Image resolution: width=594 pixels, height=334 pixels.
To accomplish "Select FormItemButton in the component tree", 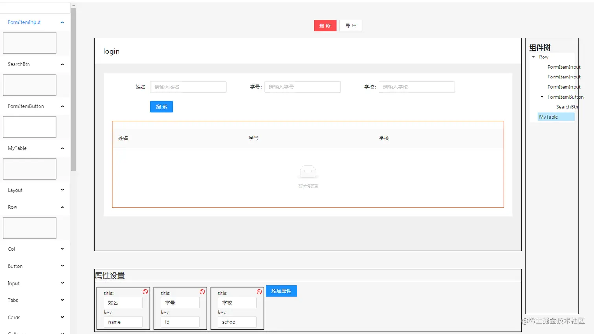I will pos(565,97).
